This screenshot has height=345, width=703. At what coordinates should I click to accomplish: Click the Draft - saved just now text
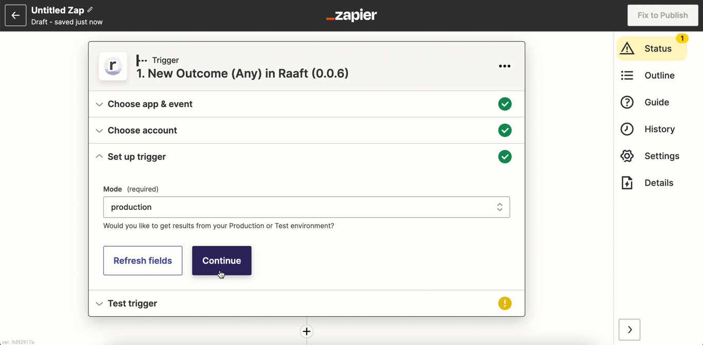67,22
